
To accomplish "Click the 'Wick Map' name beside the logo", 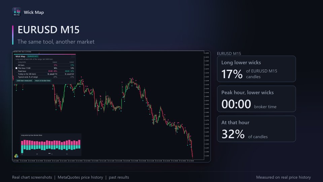I will (x=34, y=12).
